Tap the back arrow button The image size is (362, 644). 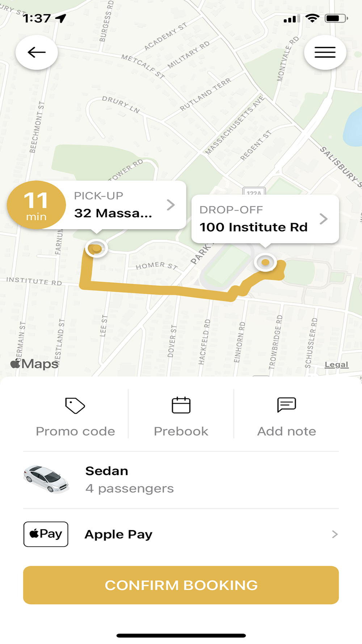coord(37,53)
